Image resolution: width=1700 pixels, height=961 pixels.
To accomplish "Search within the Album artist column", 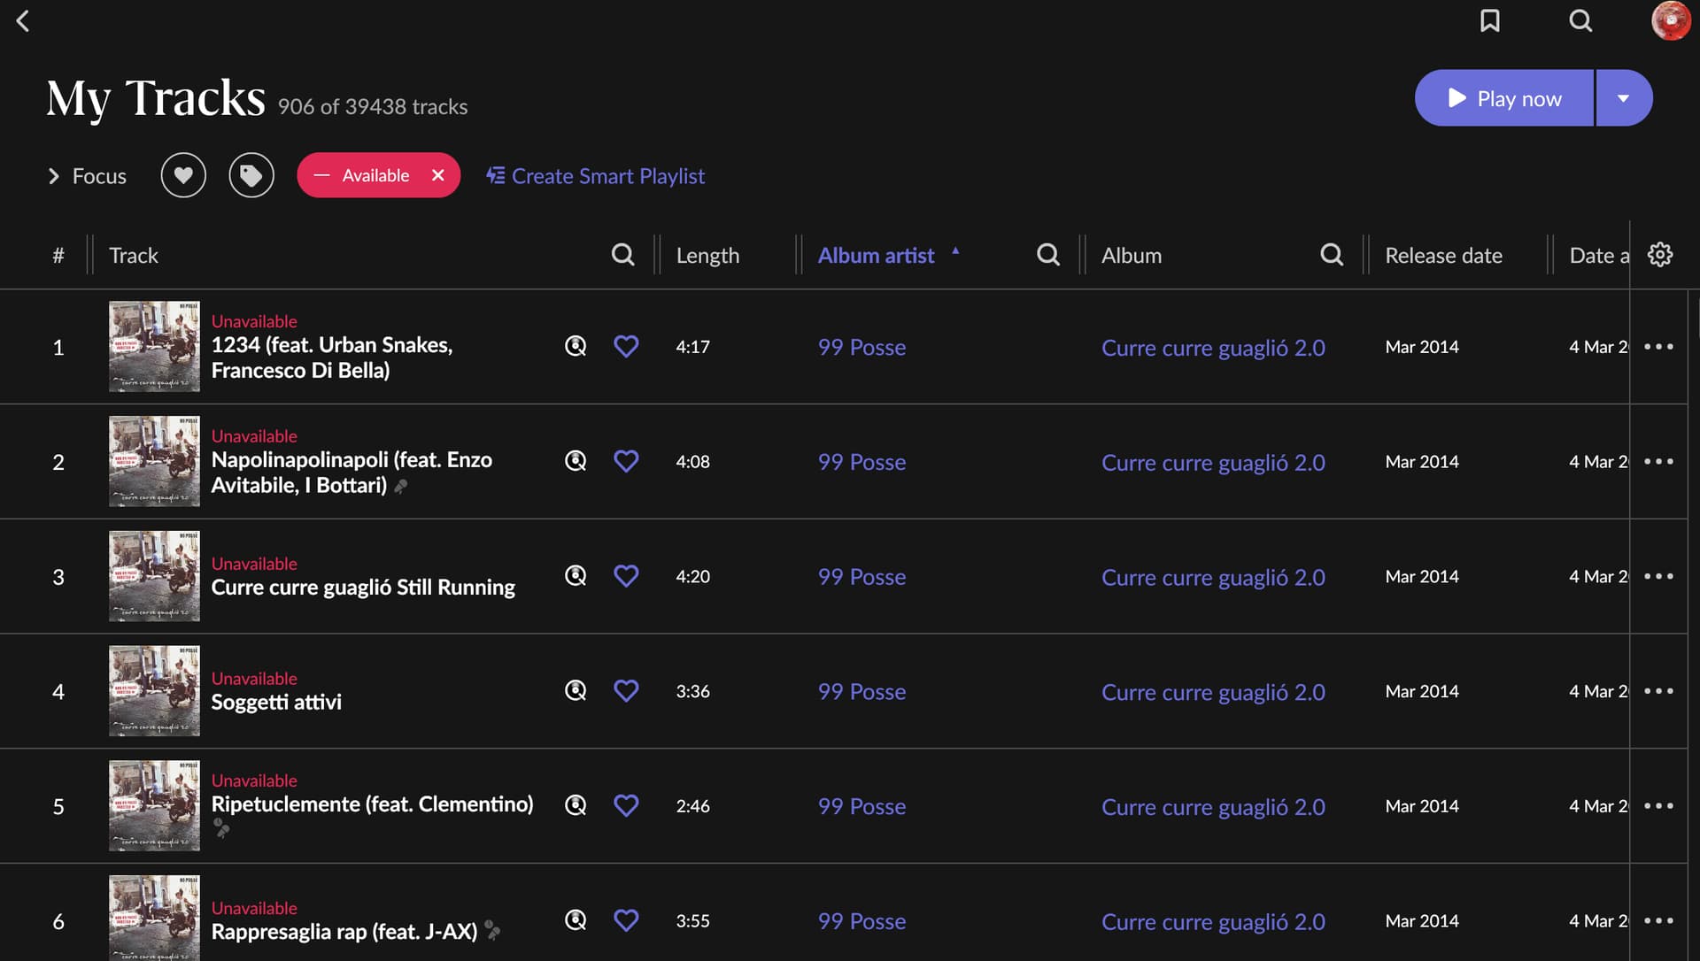I will 1047,255.
